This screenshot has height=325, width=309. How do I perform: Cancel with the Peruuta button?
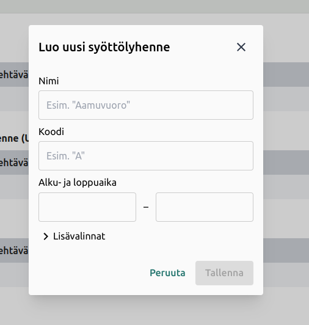[x=167, y=273]
